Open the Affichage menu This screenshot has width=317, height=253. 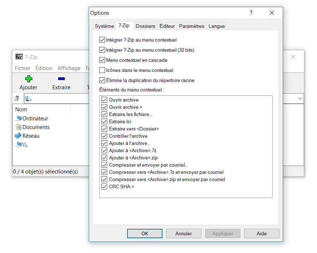[69, 68]
